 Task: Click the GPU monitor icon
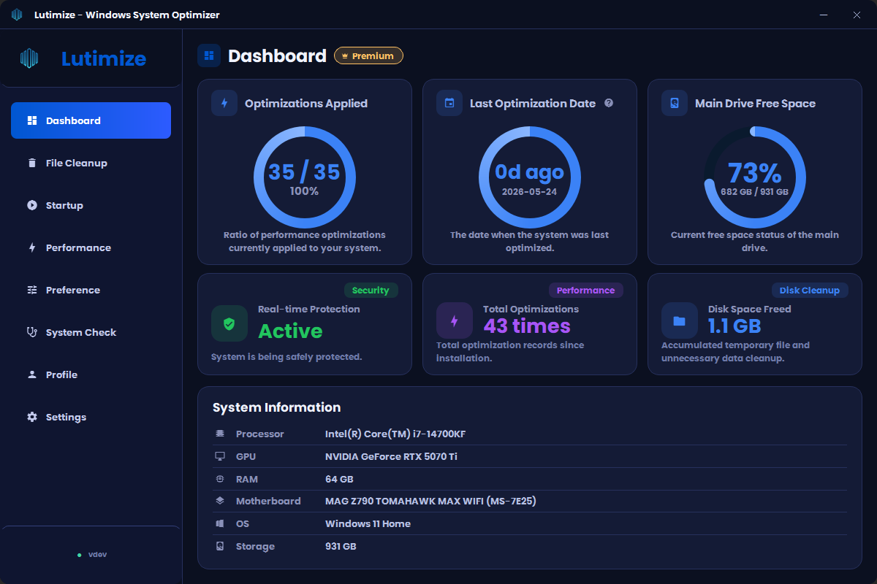pyautogui.click(x=220, y=456)
